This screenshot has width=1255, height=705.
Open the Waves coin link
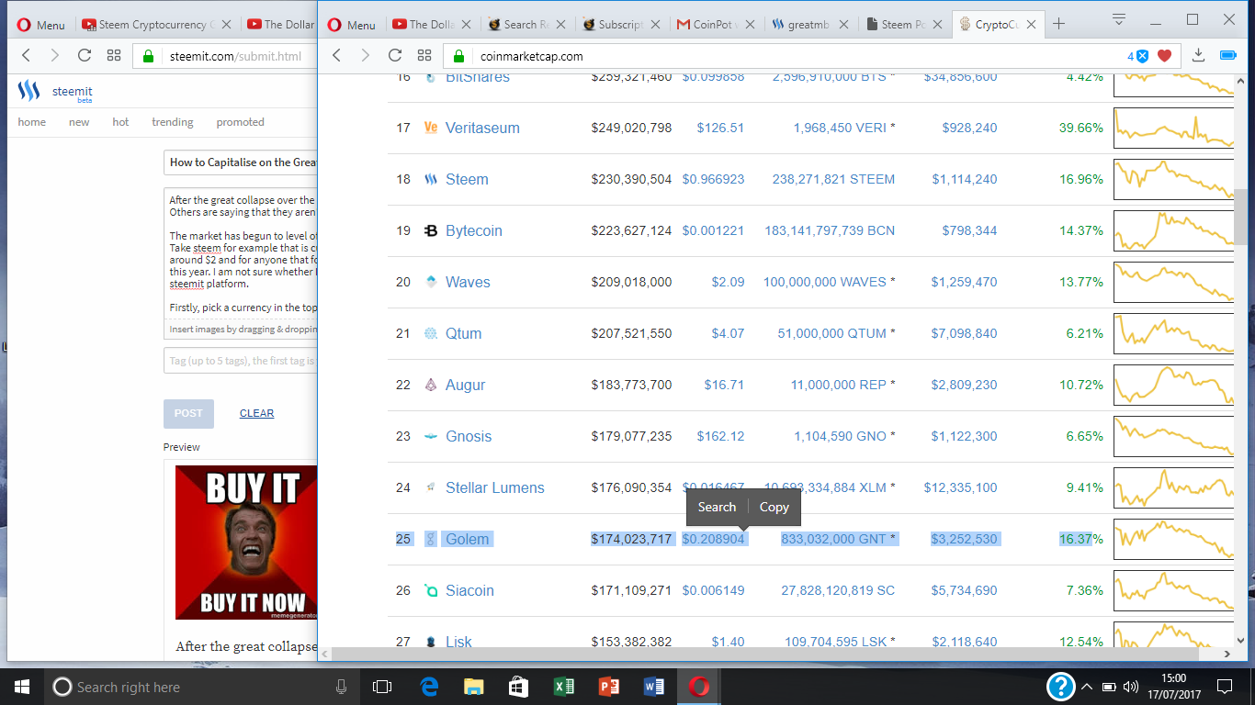(x=468, y=282)
